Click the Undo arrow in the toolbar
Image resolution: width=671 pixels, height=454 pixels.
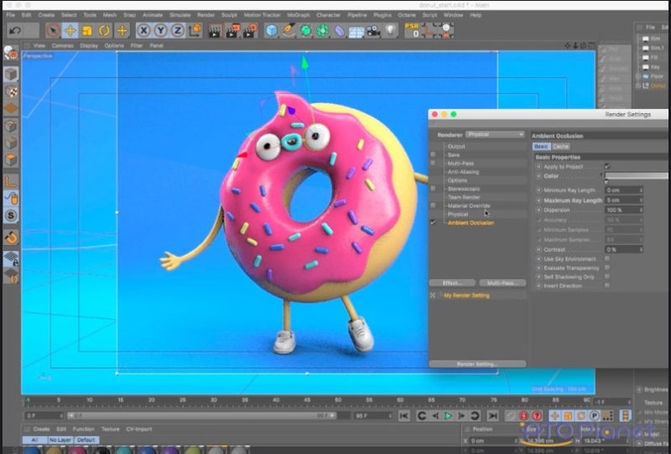(15, 30)
